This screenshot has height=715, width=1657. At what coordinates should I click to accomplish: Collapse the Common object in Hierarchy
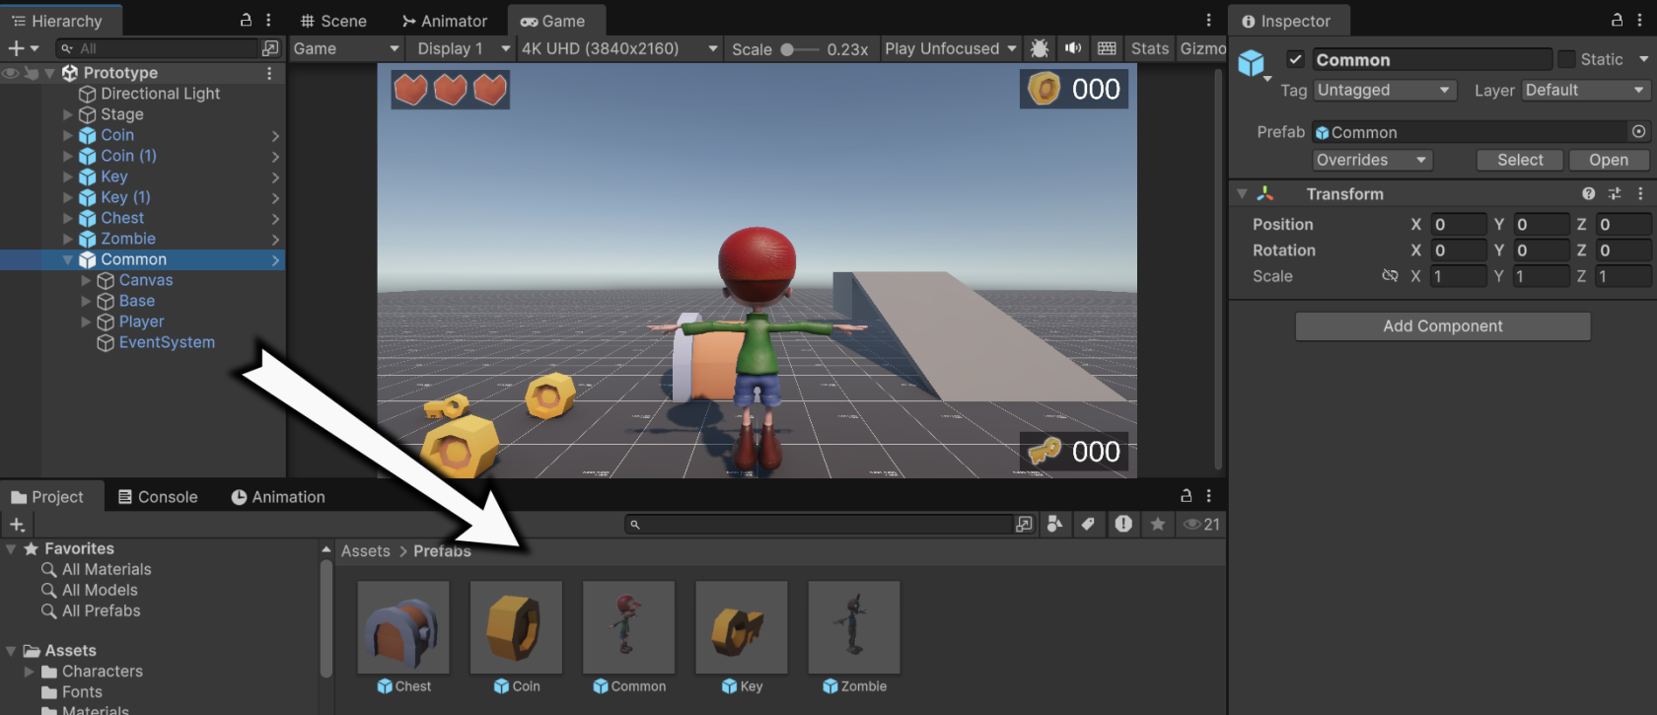pos(68,260)
